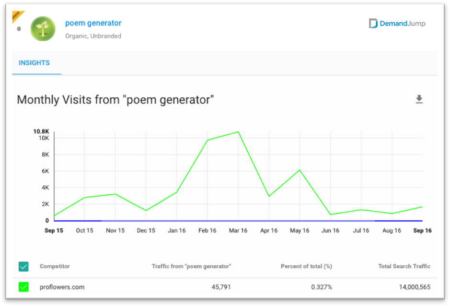This screenshot has height=306, width=450.
Task: Click the DemandJump logo
Action: (x=397, y=24)
